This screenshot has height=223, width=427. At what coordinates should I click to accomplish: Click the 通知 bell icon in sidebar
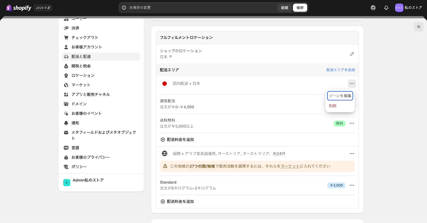coord(66,123)
